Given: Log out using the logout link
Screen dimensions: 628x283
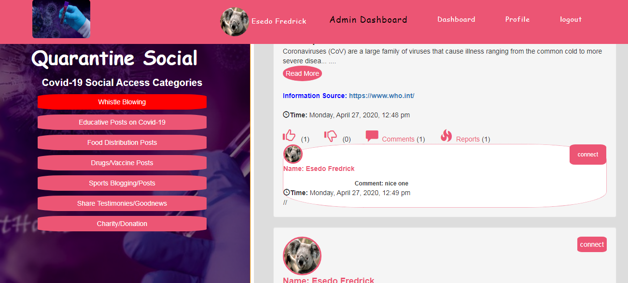Looking at the screenshot, I should [571, 19].
